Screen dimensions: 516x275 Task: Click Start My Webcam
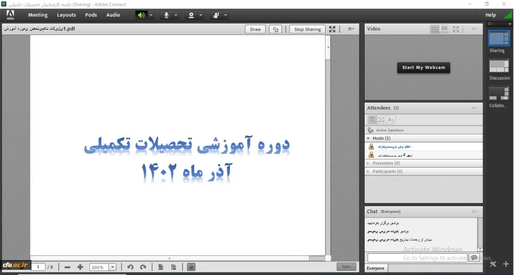tap(424, 68)
